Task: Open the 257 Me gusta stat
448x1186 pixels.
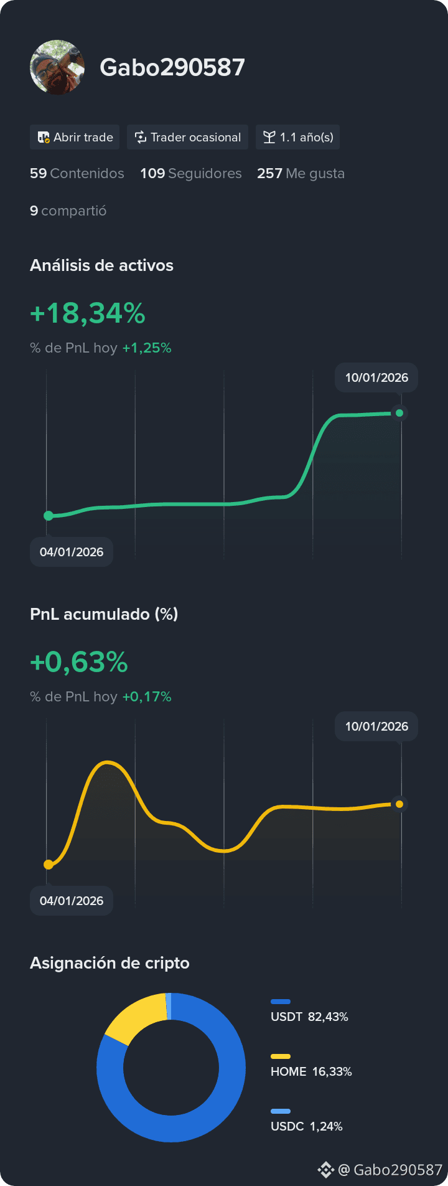Action: tap(301, 173)
